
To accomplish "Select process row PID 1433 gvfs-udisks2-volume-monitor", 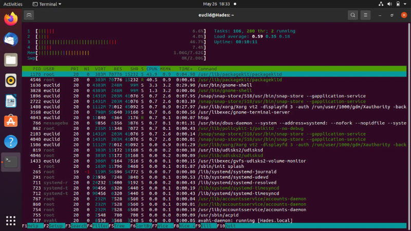I will click(x=214, y=161).
